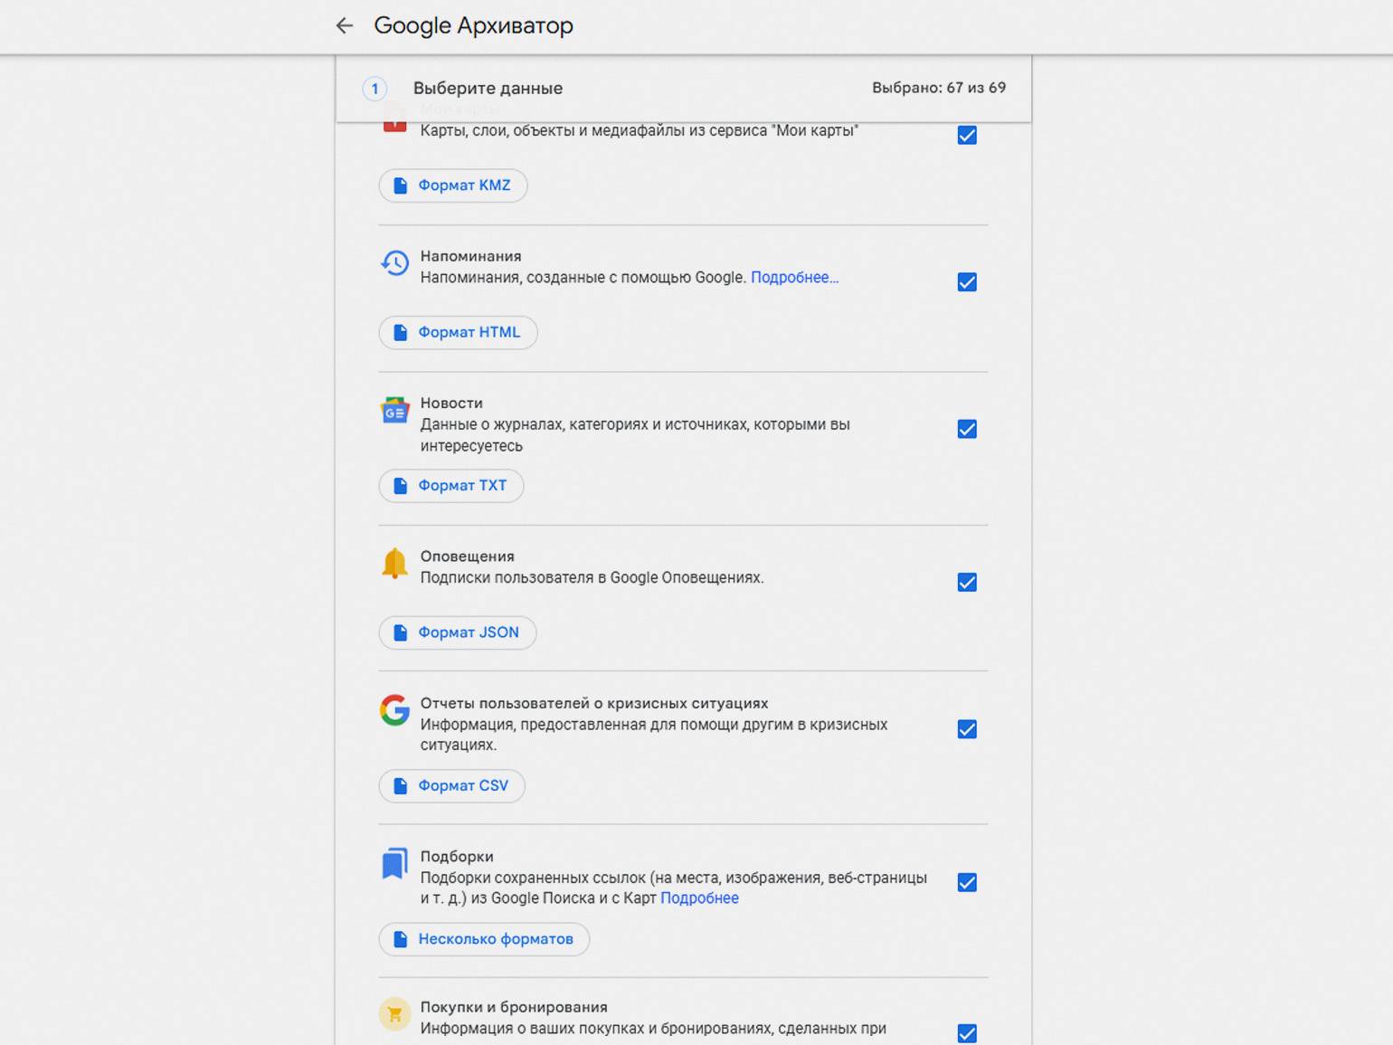Uncheck the Напоминания checkbox
The height and width of the screenshot is (1045, 1393).
[x=967, y=282]
